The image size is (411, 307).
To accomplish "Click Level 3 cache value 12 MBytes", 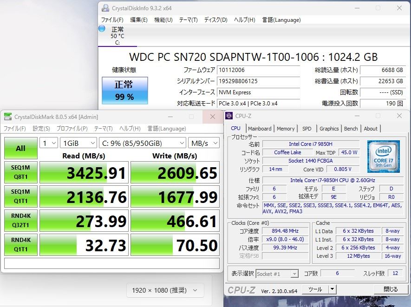I will 359,256.
